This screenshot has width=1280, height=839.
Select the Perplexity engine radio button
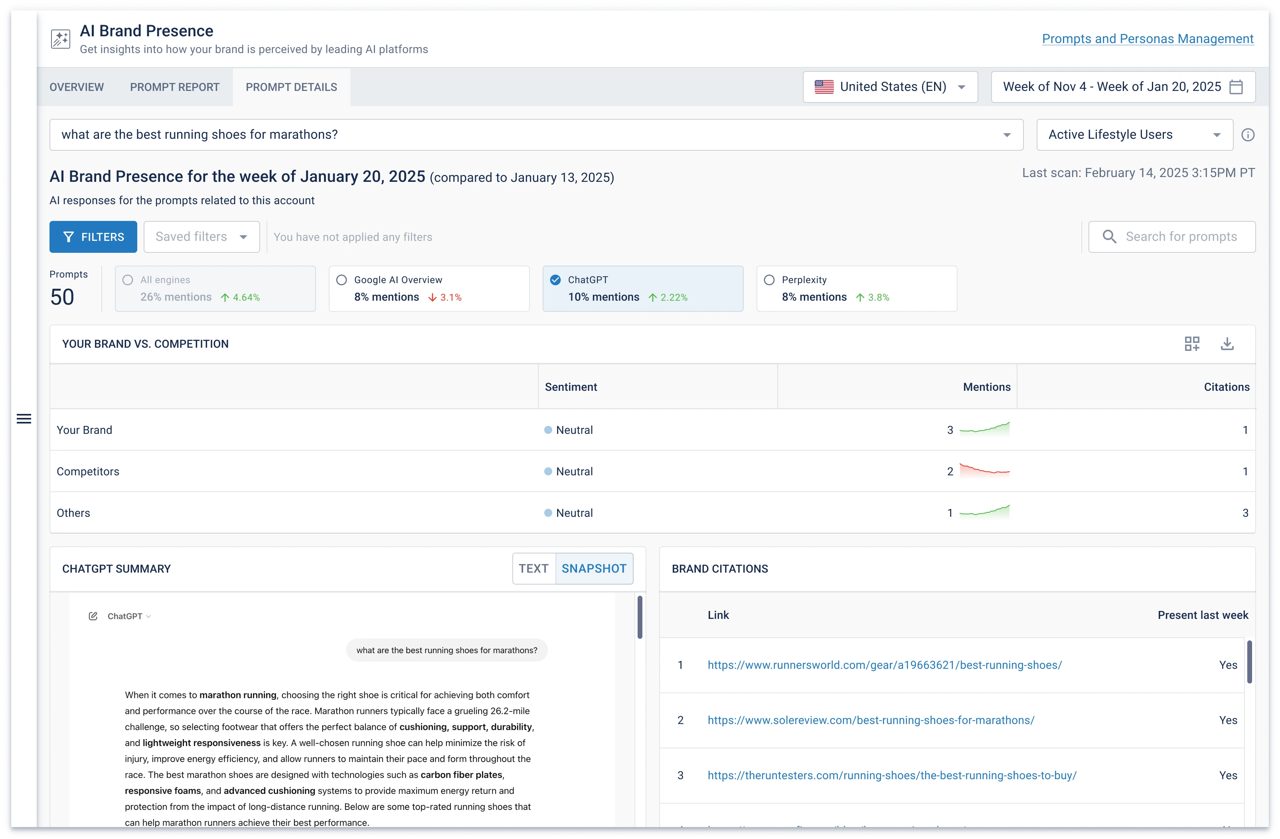769,280
